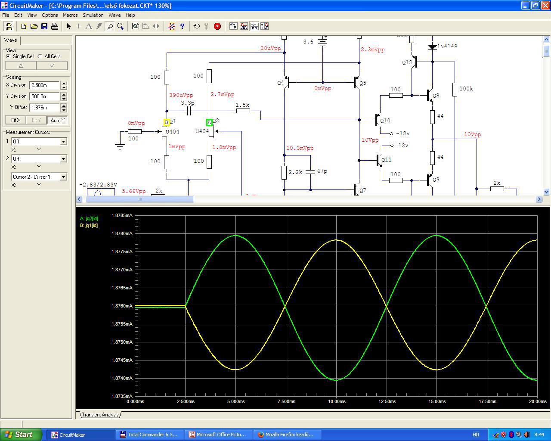Screen dimensions: 551x441
Task: Open an existing file via folder icon
Action: pyautogui.click(x=34, y=26)
